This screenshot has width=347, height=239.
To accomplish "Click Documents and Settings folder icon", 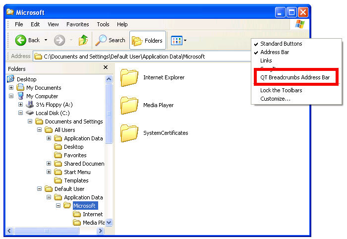I will pos(39,121).
